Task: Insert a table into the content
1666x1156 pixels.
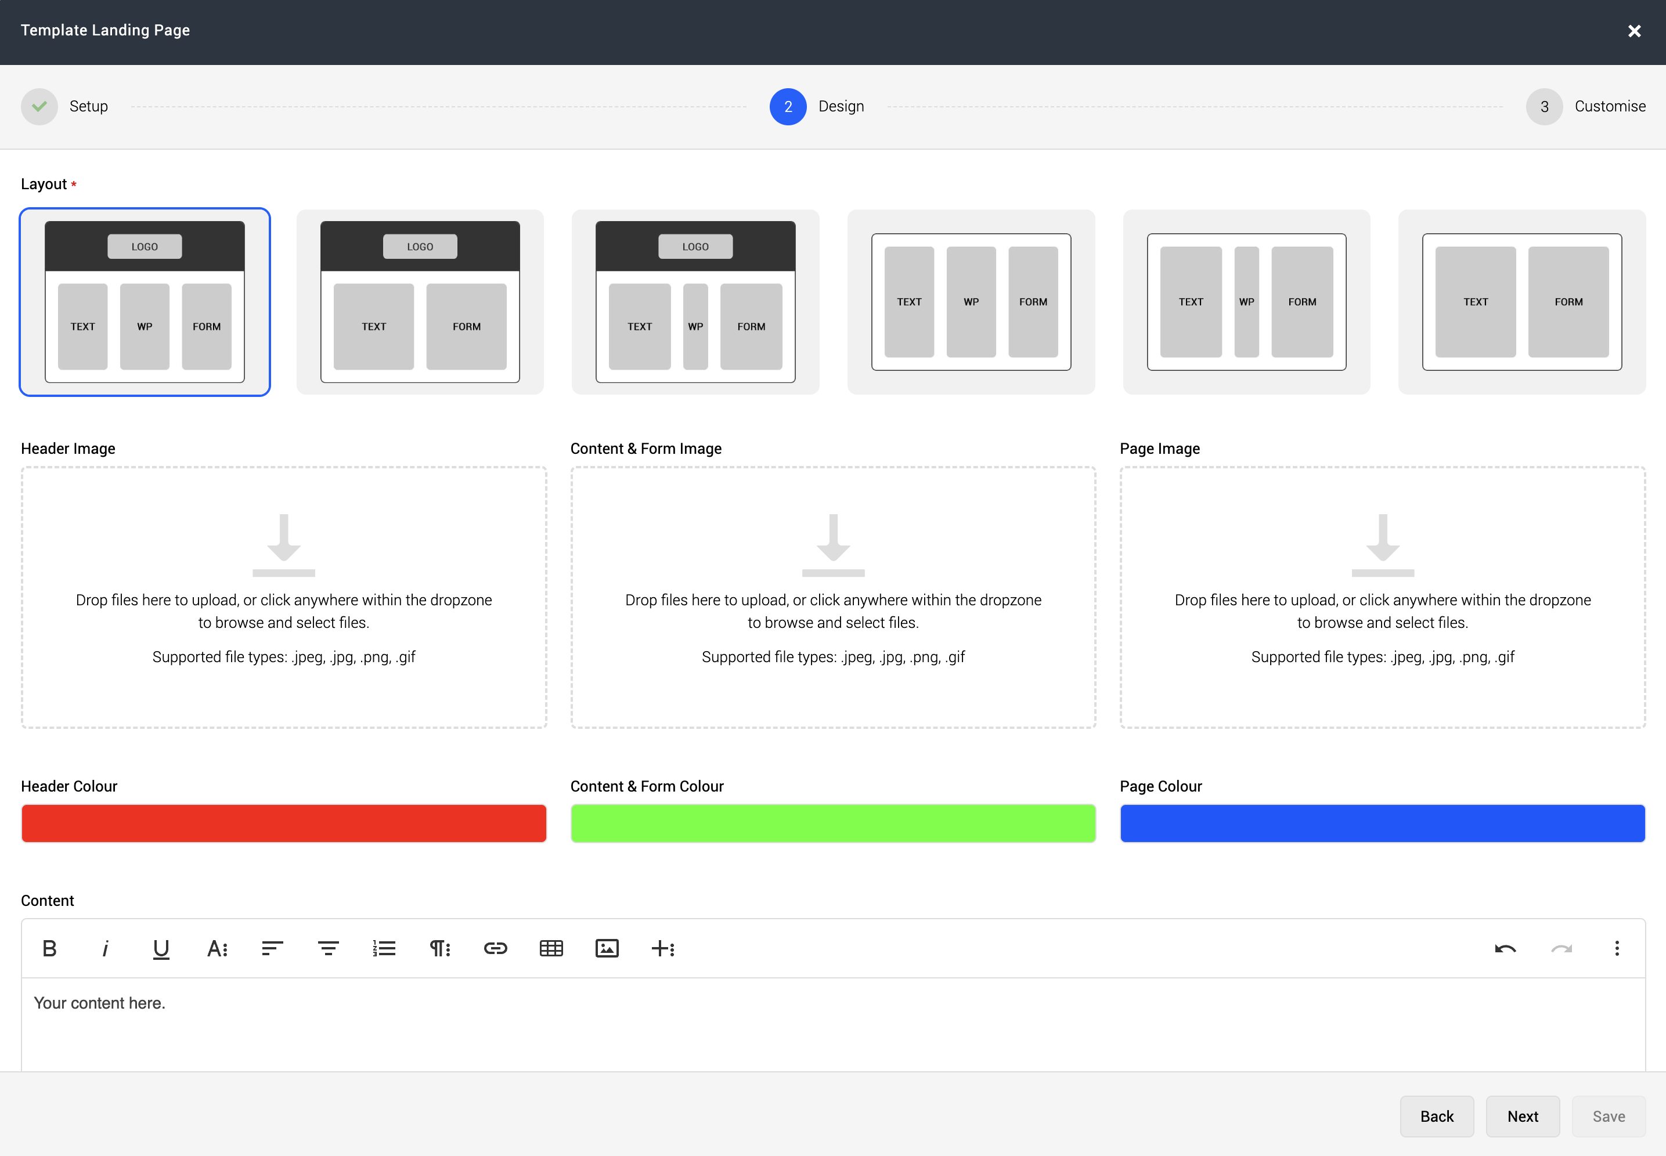Action: (x=551, y=948)
